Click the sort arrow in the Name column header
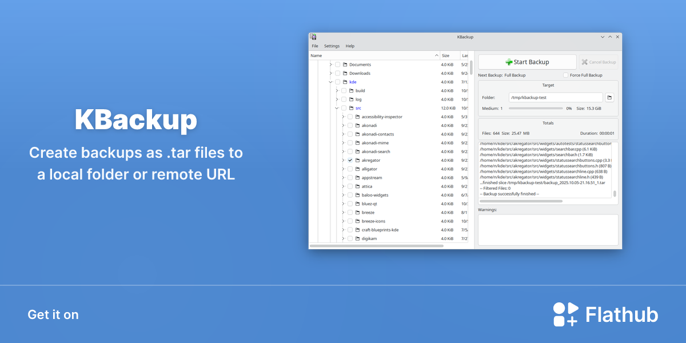686x343 pixels. point(437,55)
